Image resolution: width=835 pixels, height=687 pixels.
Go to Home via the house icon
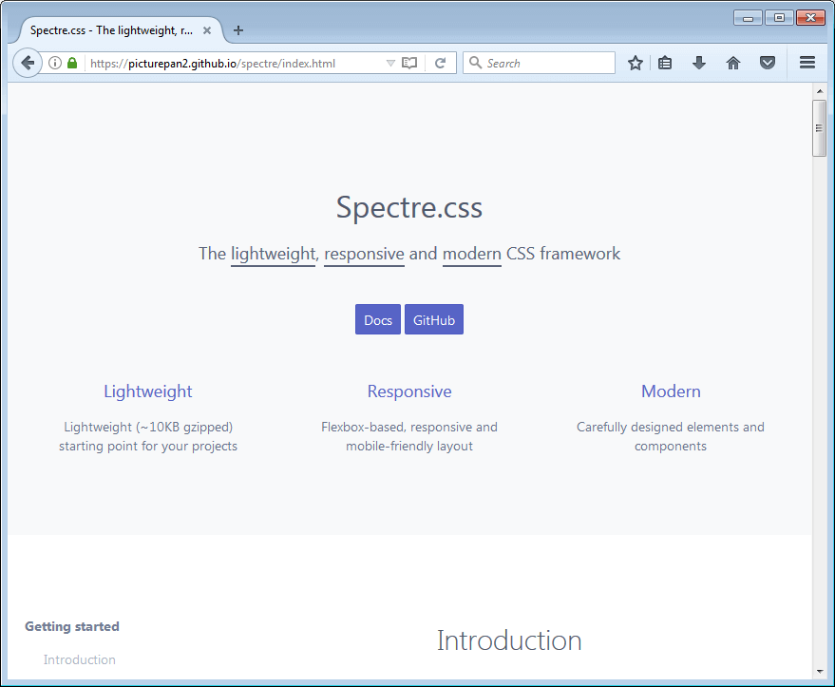pos(732,63)
